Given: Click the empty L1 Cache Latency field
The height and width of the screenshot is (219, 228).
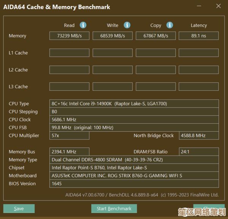Looking at the screenshot, I should pyautogui.click(x=199, y=53).
